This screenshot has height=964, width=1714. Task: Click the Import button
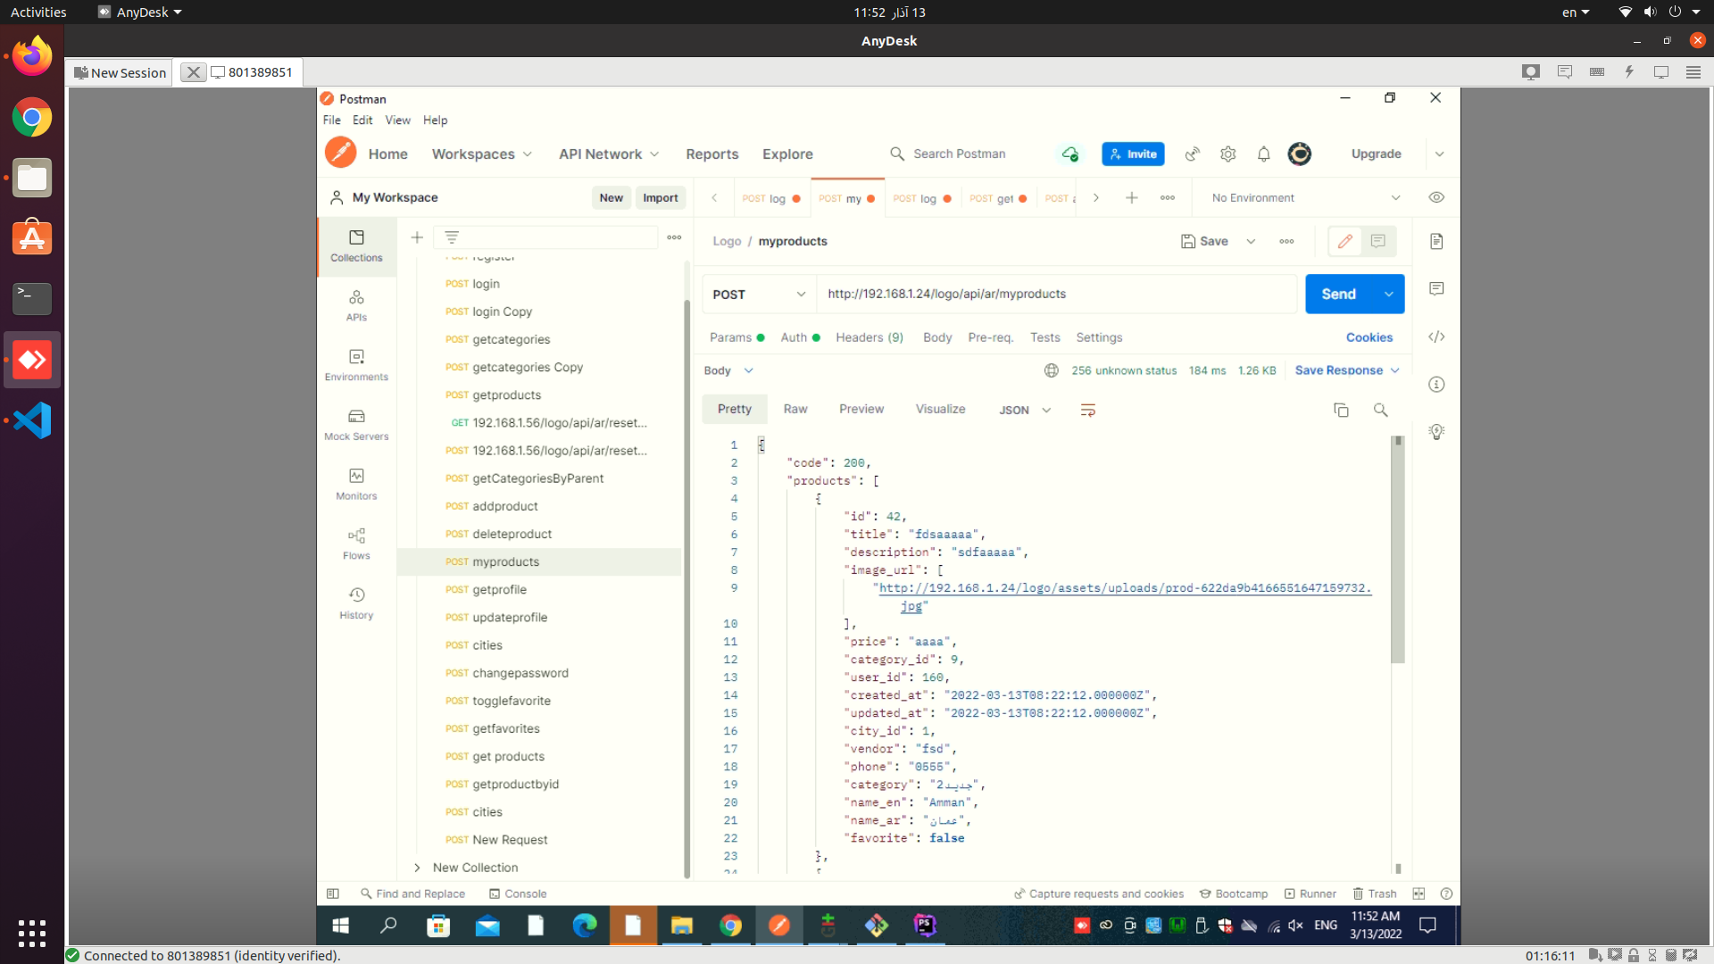(x=661, y=197)
